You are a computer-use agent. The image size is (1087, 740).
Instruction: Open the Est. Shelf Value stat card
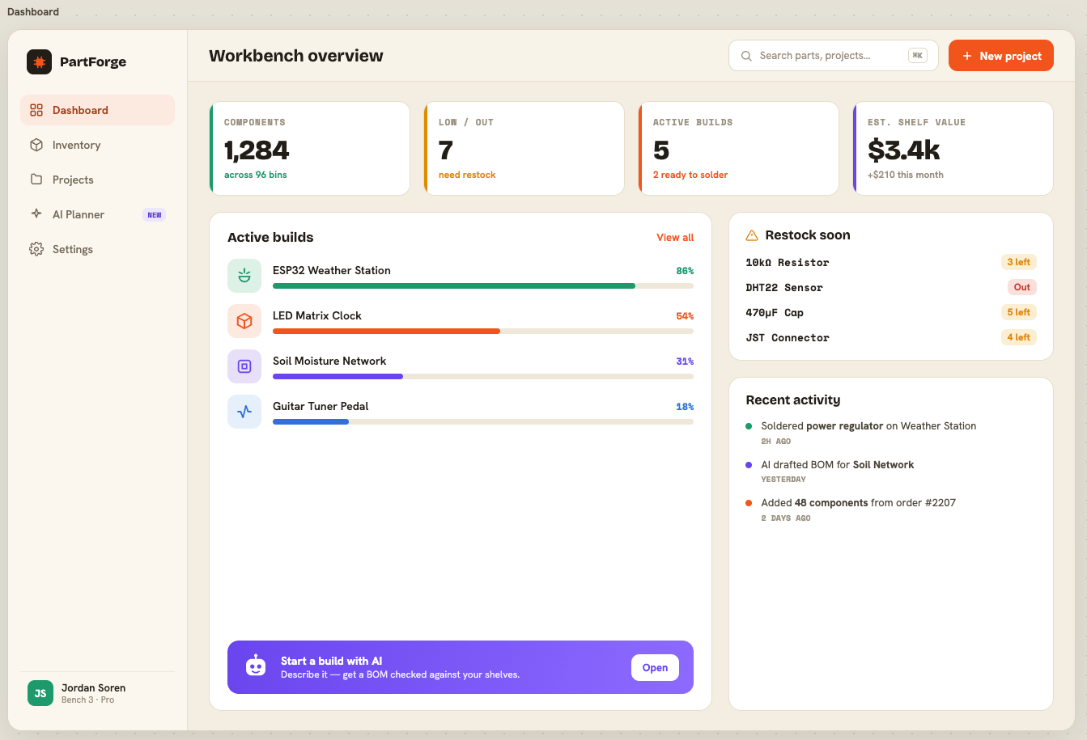(x=953, y=148)
